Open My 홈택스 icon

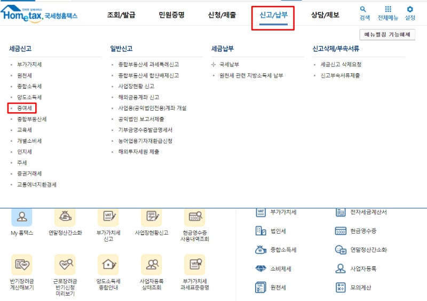[x=22, y=217]
